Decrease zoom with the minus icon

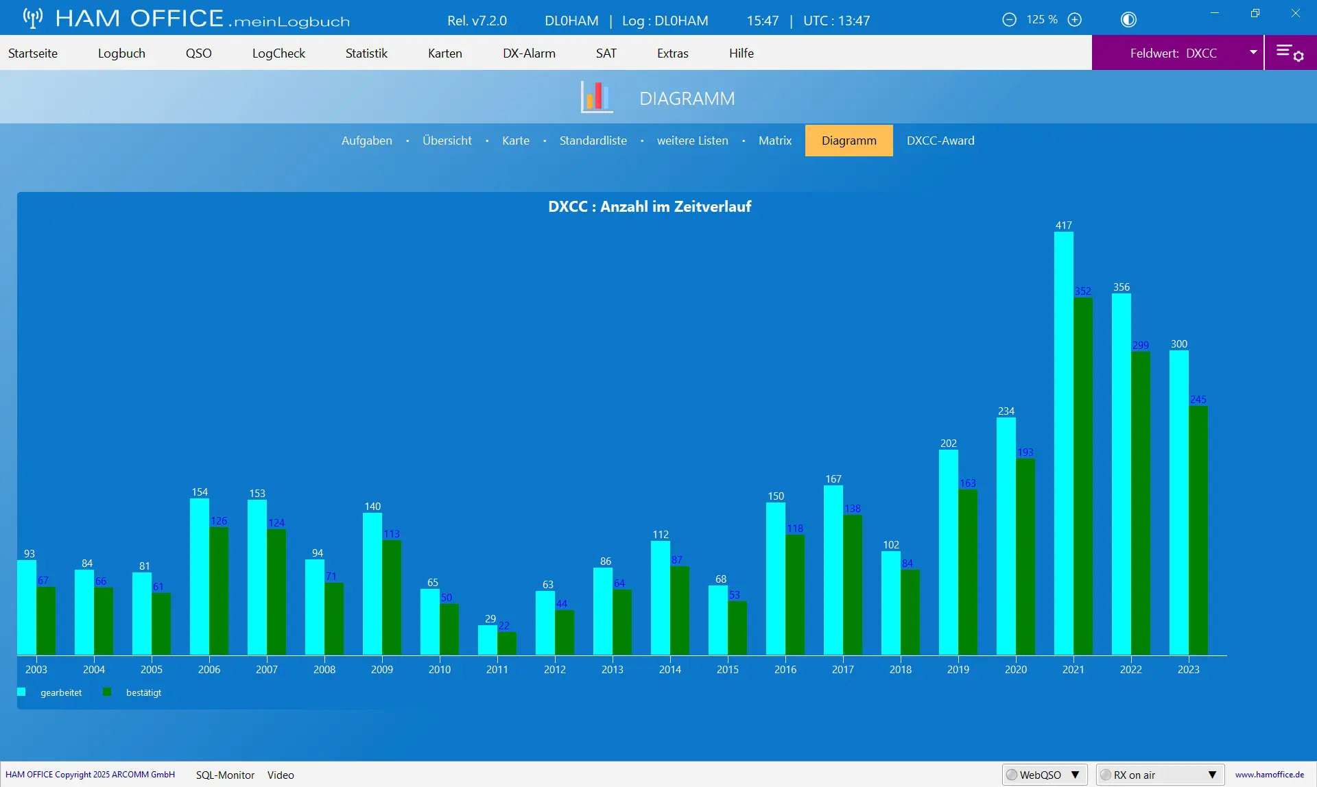[1009, 20]
